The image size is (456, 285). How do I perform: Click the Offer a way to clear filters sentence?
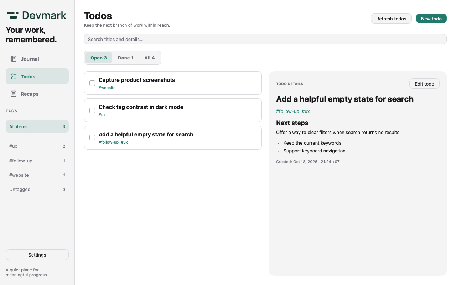[338, 132]
